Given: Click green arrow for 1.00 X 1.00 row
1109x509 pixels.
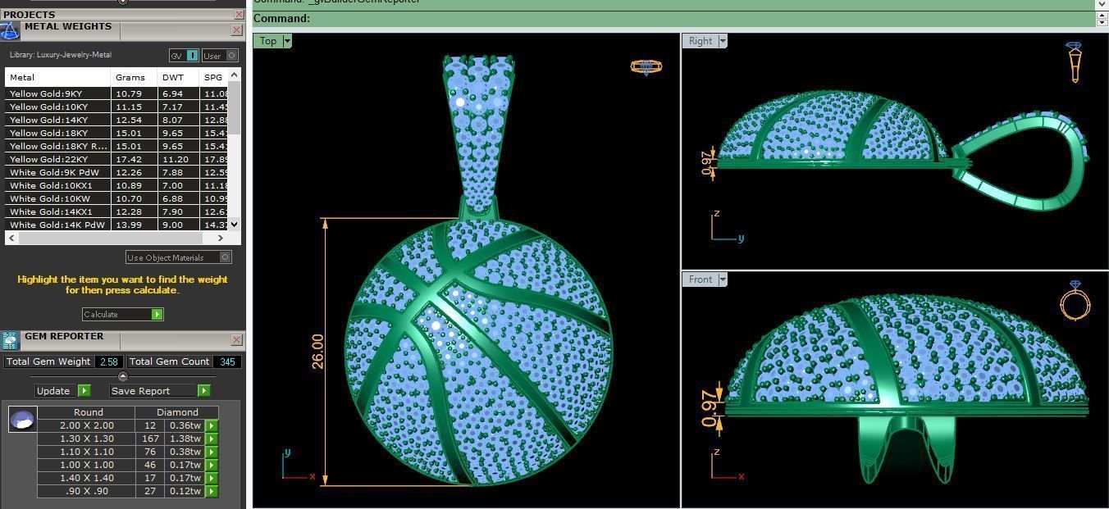Looking at the screenshot, I should point(212,465).
